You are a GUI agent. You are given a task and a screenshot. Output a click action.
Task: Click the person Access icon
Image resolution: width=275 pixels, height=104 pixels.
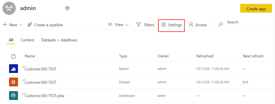pos(191,25)
